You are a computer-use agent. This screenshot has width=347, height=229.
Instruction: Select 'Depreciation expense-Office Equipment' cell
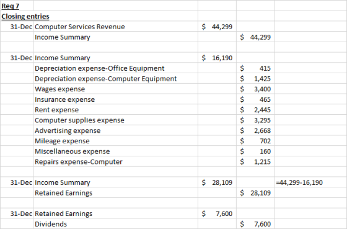[116, 68]
